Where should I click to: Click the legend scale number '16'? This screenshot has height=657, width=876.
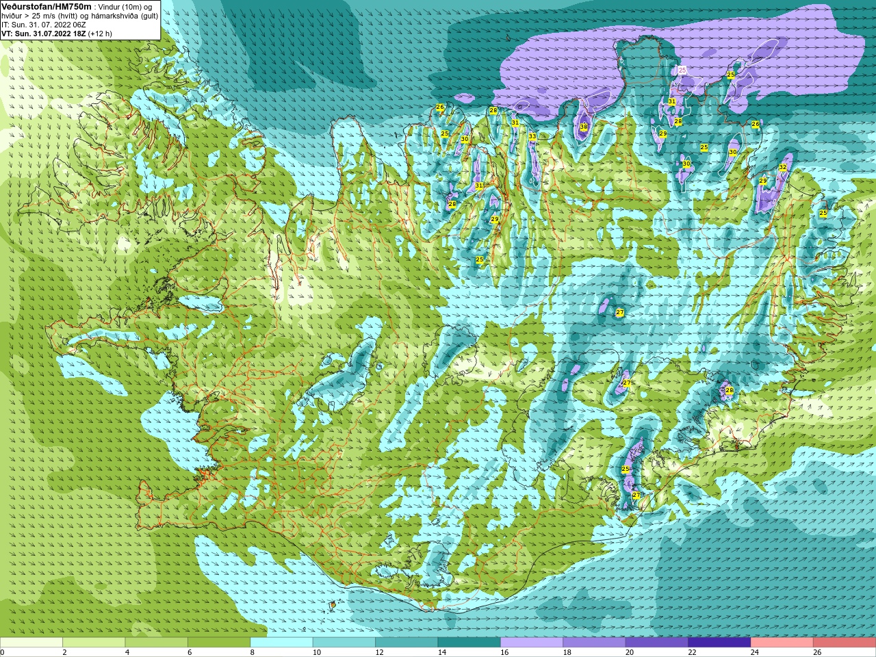504,652
